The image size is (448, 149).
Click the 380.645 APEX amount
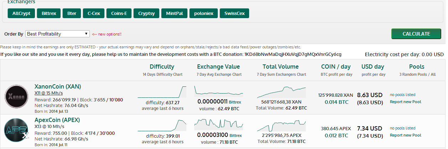tap(336, 128)
